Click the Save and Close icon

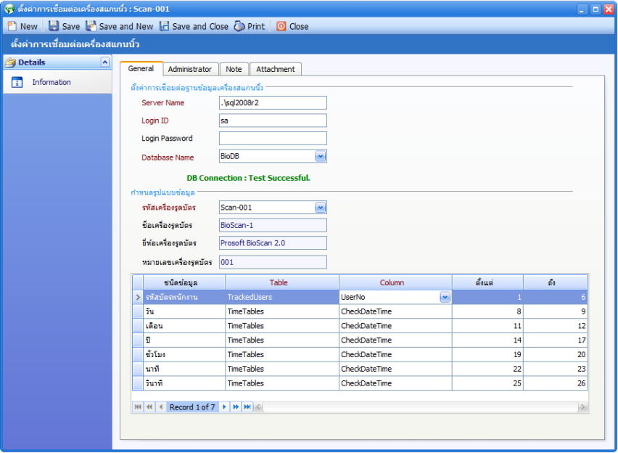pos(165,26)
